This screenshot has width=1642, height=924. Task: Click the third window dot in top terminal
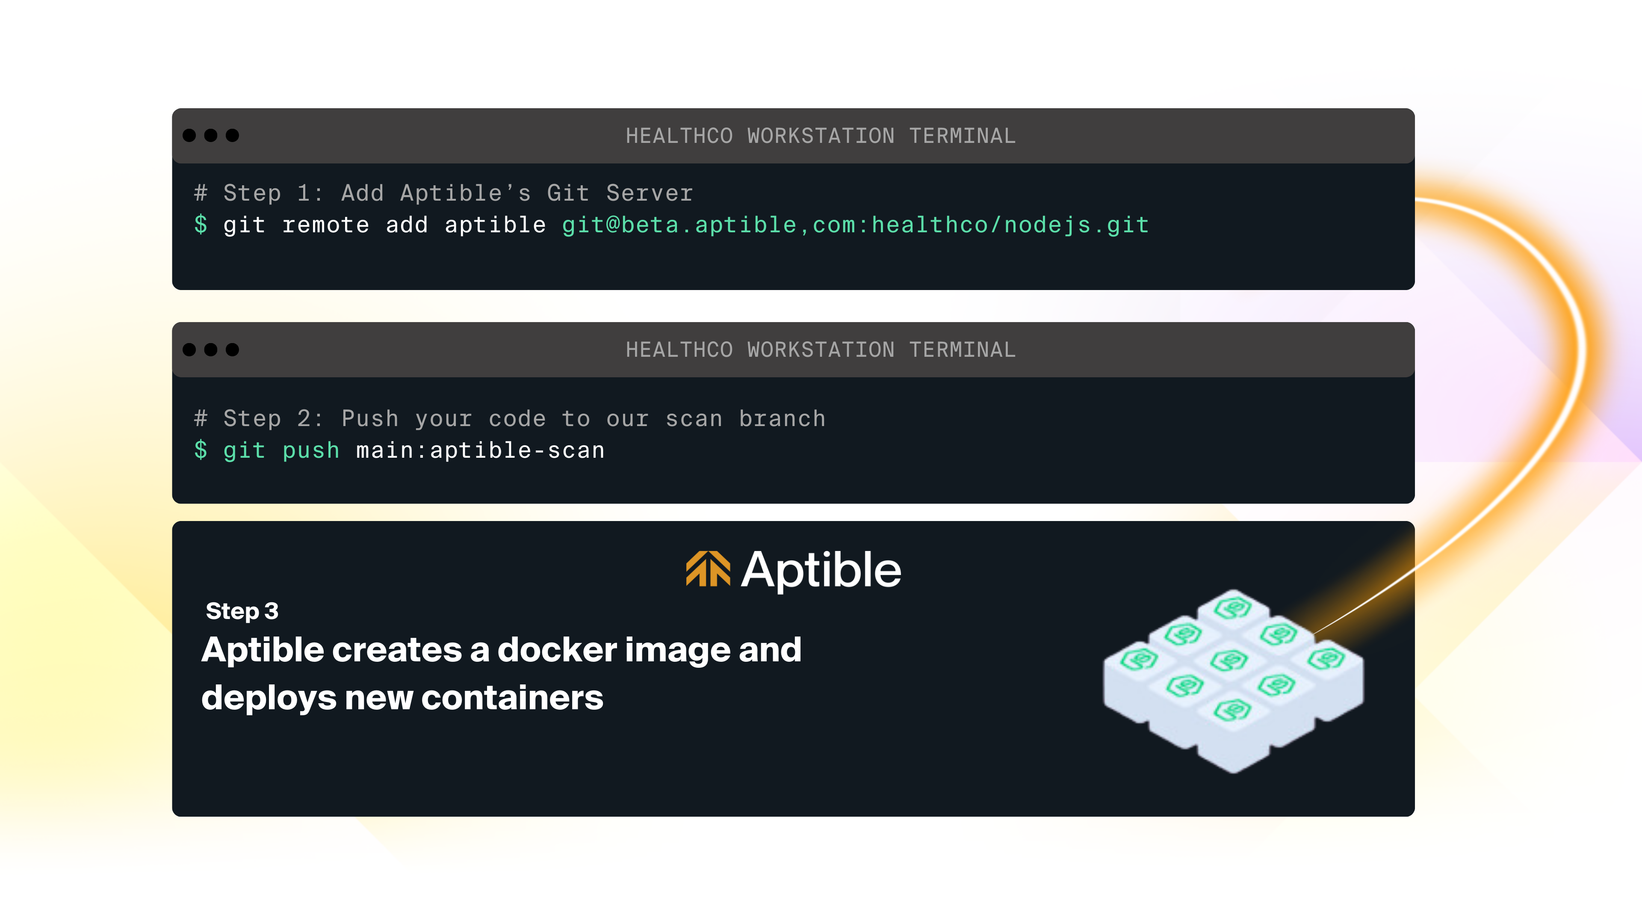(x=233, y=135)
